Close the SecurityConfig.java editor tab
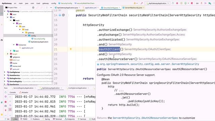This screenshot has height=121, width=215. coord(120,8)
